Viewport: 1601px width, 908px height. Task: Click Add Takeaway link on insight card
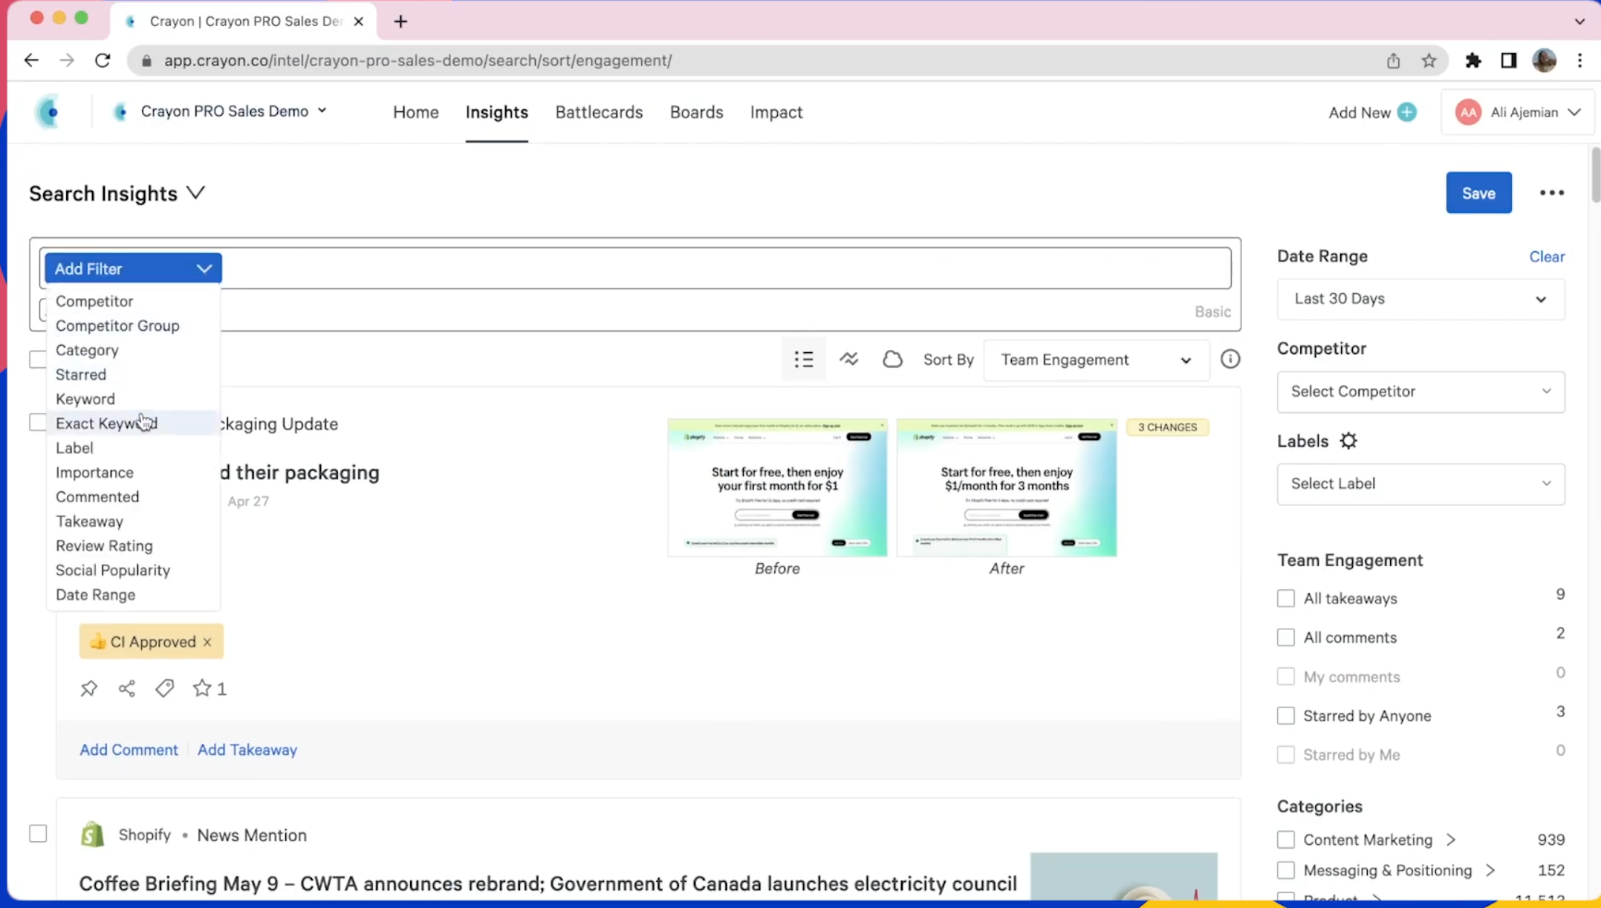[247, 748]
